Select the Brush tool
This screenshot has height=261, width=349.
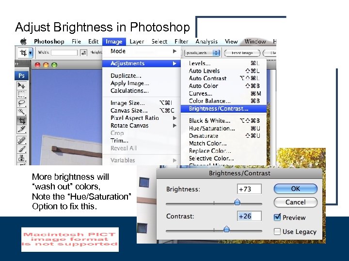coord(22,149)
